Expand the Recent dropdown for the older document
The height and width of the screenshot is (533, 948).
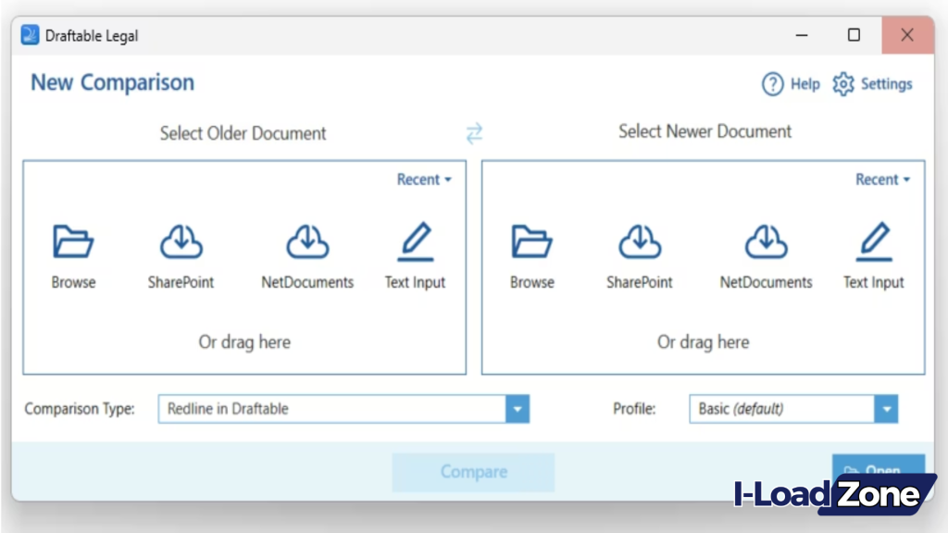(423, 180)
